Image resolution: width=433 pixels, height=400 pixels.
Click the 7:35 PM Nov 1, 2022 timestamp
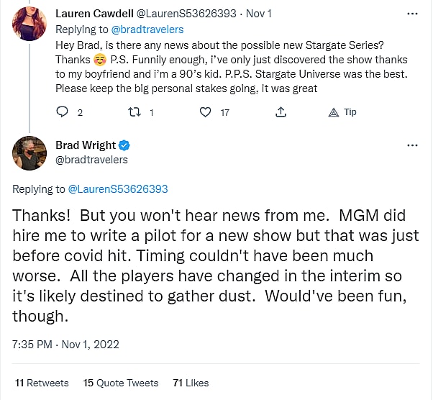[x=66, y=344]
